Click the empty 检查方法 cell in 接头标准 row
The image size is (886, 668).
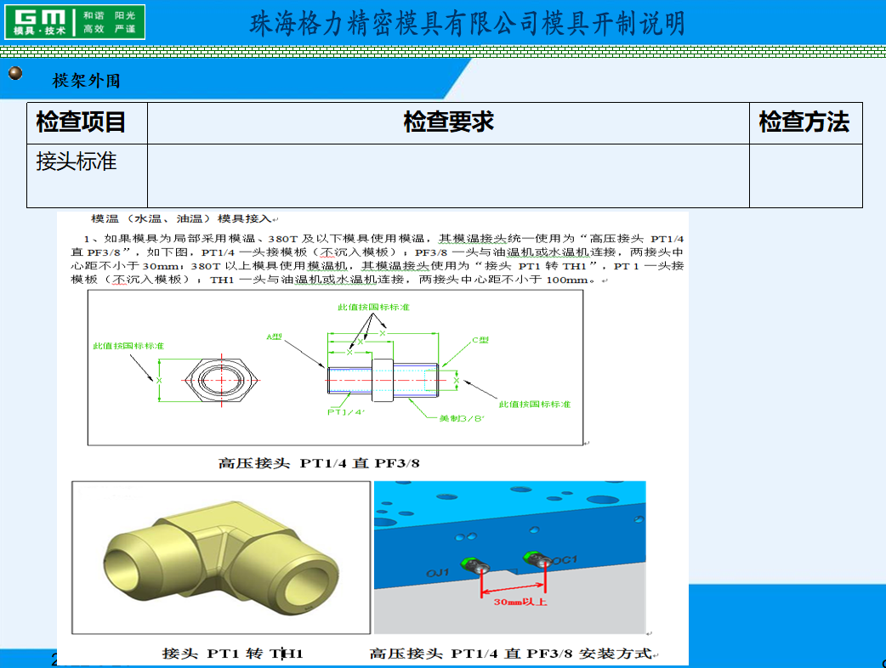tap(806, 176)
